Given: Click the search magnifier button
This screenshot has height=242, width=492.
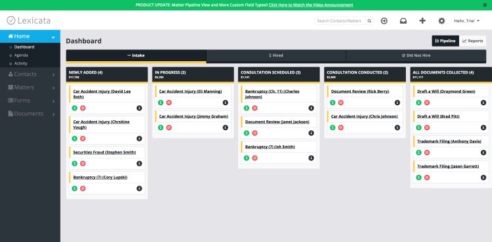Looking at the screenshot, I should click(370, 21).
